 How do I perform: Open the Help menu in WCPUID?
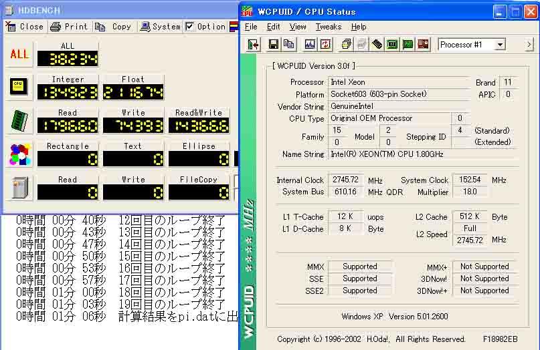coord(359,27)
